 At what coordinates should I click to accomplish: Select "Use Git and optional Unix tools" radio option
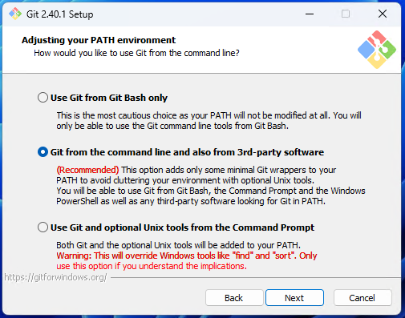[x=43, y=227]
